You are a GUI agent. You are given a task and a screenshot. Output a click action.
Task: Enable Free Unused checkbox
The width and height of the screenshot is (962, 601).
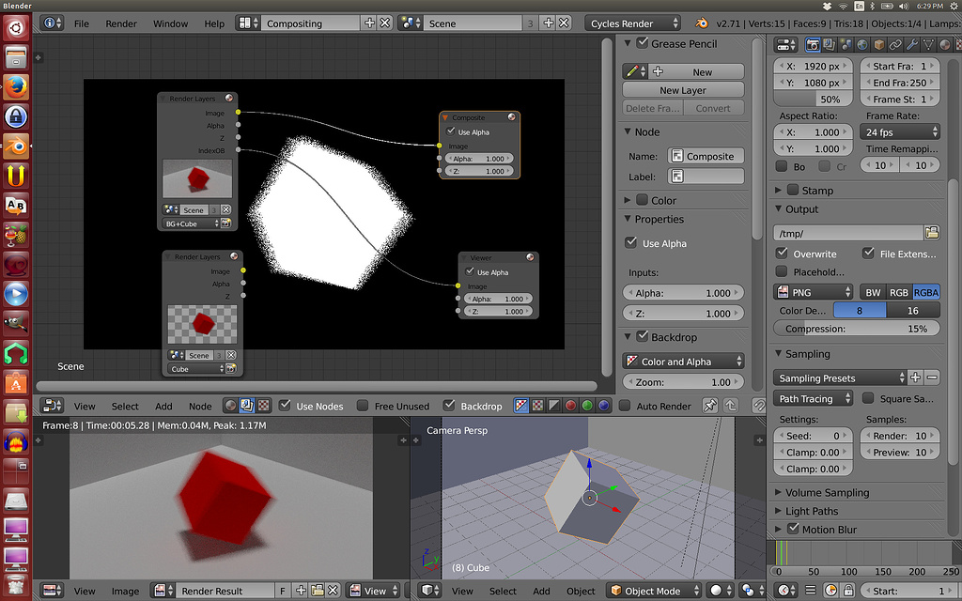[x=363, y=406]
